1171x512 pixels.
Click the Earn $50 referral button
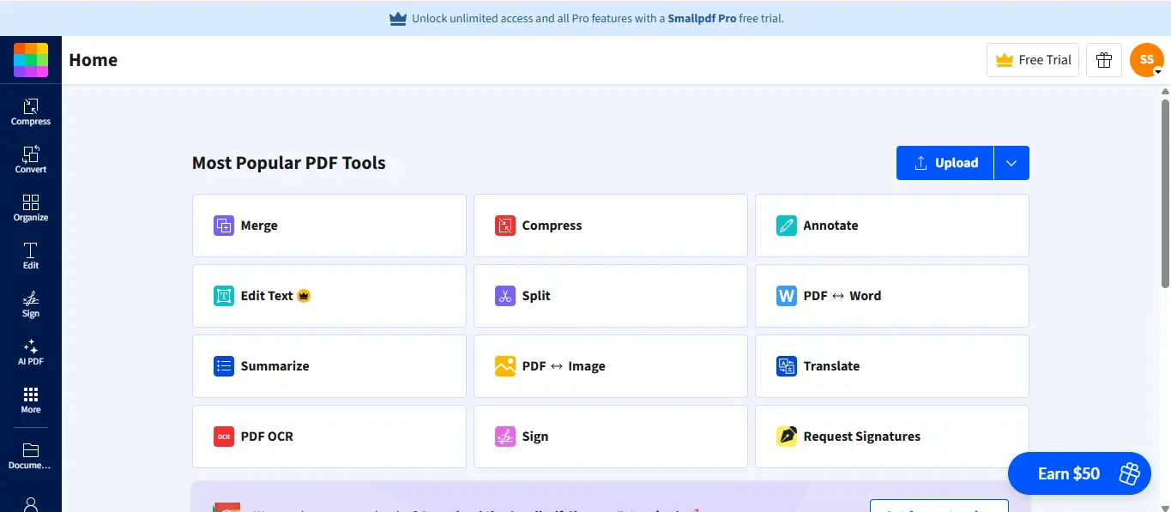(x=1078, y=473)
